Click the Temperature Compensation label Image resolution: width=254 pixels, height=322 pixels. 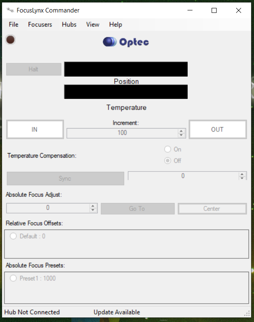[42, 156]
